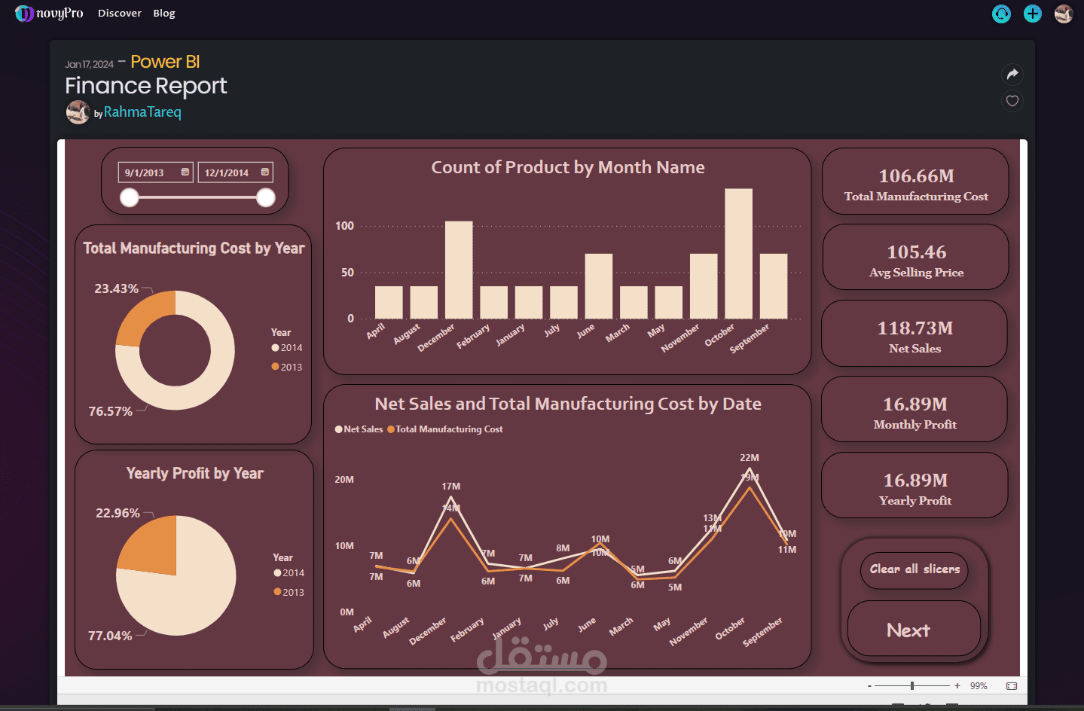Open the 9/1/2013 date picker field
This screenshot has width=1084, height=711.
click(x=148, y=172)
